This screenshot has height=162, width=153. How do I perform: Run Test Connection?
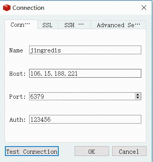[x=32, y=151]
